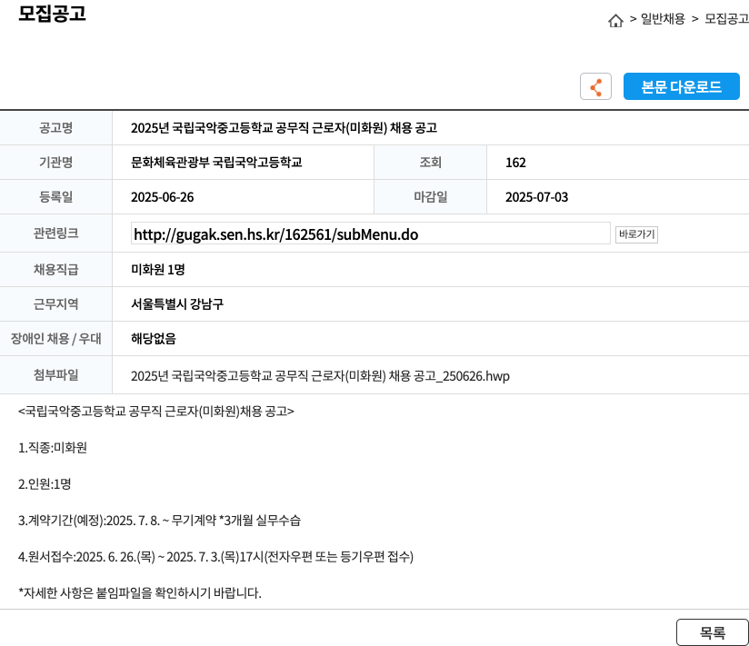The width and height of the screenshot is (749, 646).
Task: Click the *자세한 사항은 붙임파일 note line
Action: tap(140, 592)
